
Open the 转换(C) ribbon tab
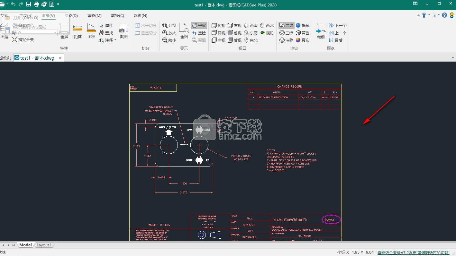118,15
